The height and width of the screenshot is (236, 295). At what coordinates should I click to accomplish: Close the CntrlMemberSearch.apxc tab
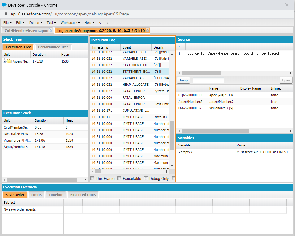pos(50,30)
